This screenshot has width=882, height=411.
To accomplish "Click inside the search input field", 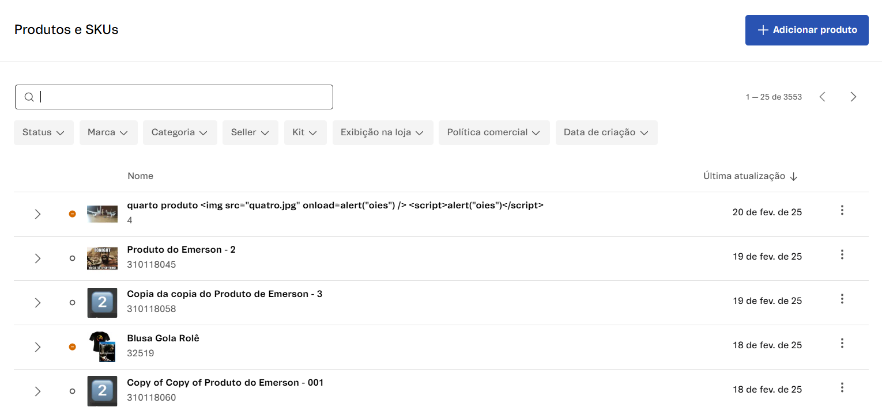I will [x=173, y=97].
